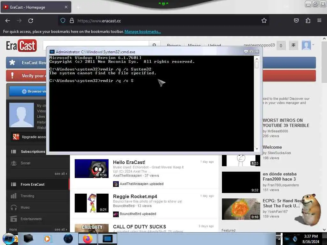Open Social in the sidebar

point(26,163)
